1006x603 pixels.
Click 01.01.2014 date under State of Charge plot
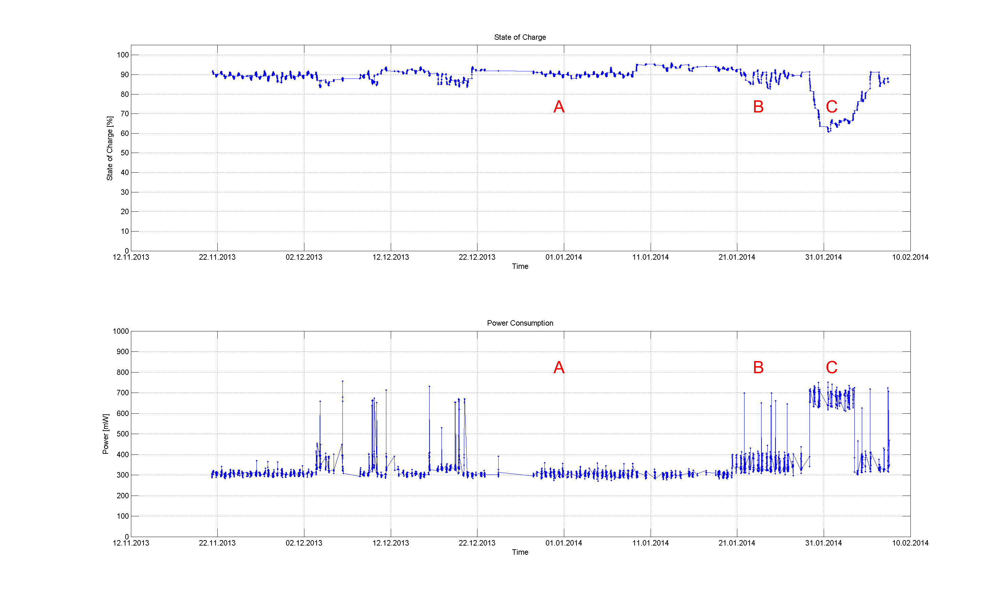pos(564,257)
